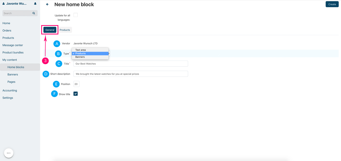341x161 pixels.
Task: Click the Title input field
Action: point(130,64)
